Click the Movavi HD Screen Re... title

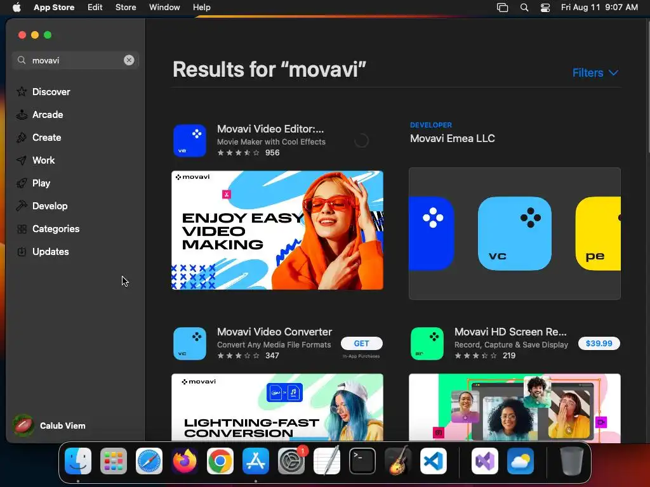coord(510,332)
